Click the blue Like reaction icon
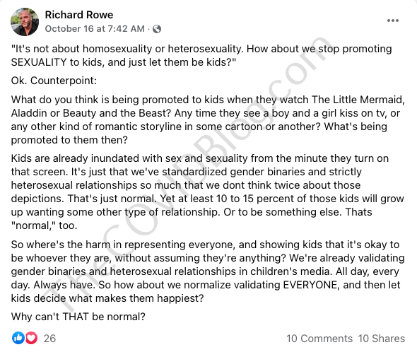417x352 pixels. (x=18, y=338)
